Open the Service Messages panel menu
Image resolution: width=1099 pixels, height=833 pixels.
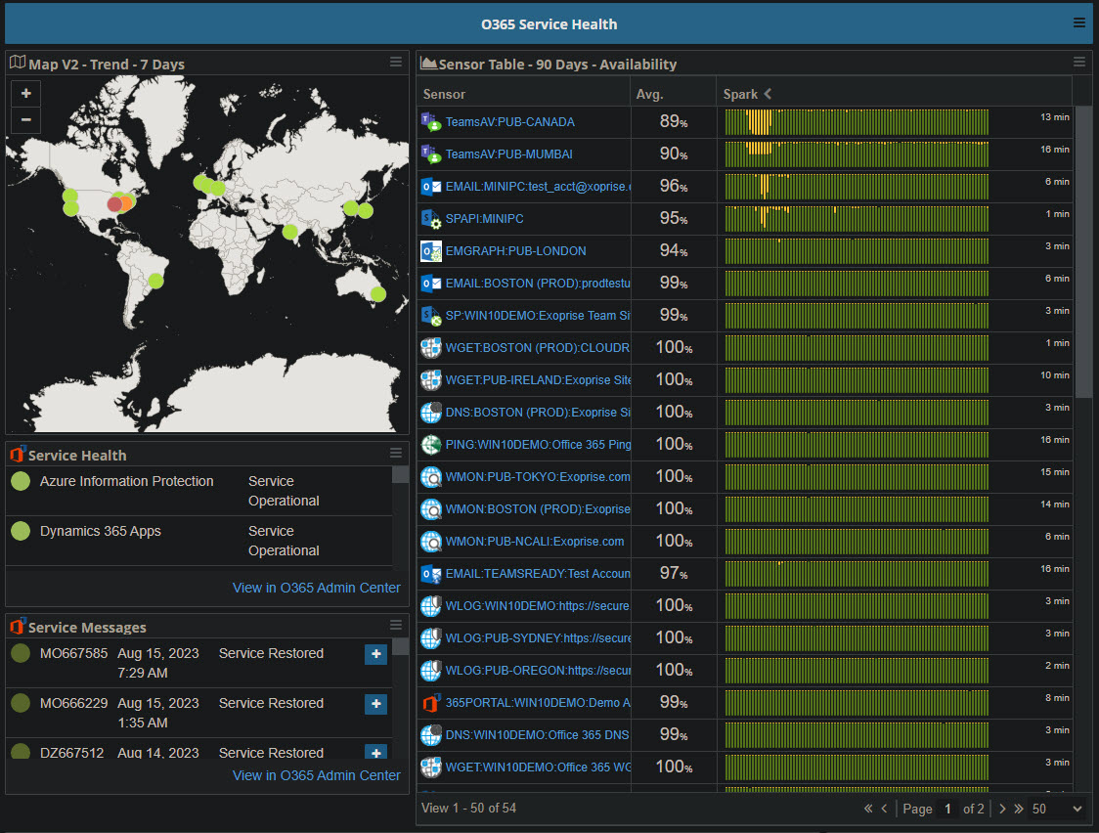(x=396, y=625)
